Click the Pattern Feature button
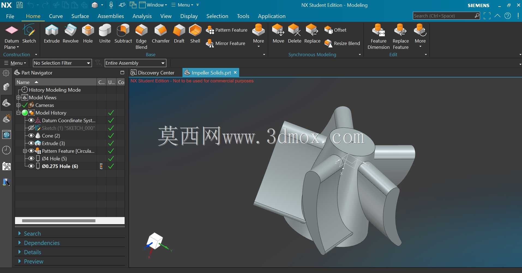 (x=227, y=30)
